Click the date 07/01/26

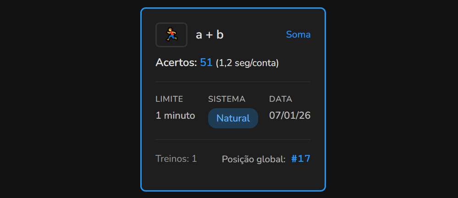pos(290,115)
